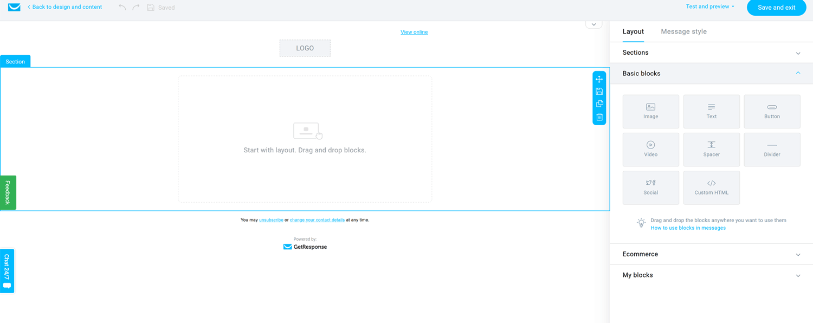The width and height of the screenshot is (813, 323).
Task: Click Save and exit
Action: (776, 8)
